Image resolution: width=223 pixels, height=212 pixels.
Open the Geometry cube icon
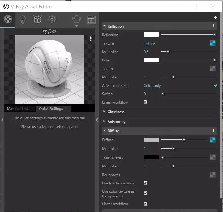point(37,19)
